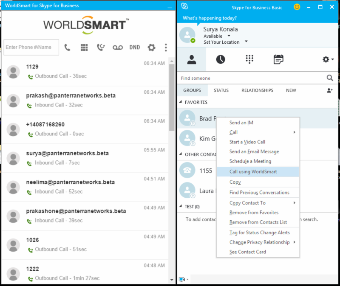This screenshot has width=340, height=286.
Task: Click the scroll down arrow in WorldSmart list
Action: coord(172,280)
